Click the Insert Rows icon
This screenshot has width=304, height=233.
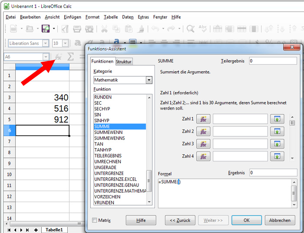pyautogui.click(x=218, y=29)
